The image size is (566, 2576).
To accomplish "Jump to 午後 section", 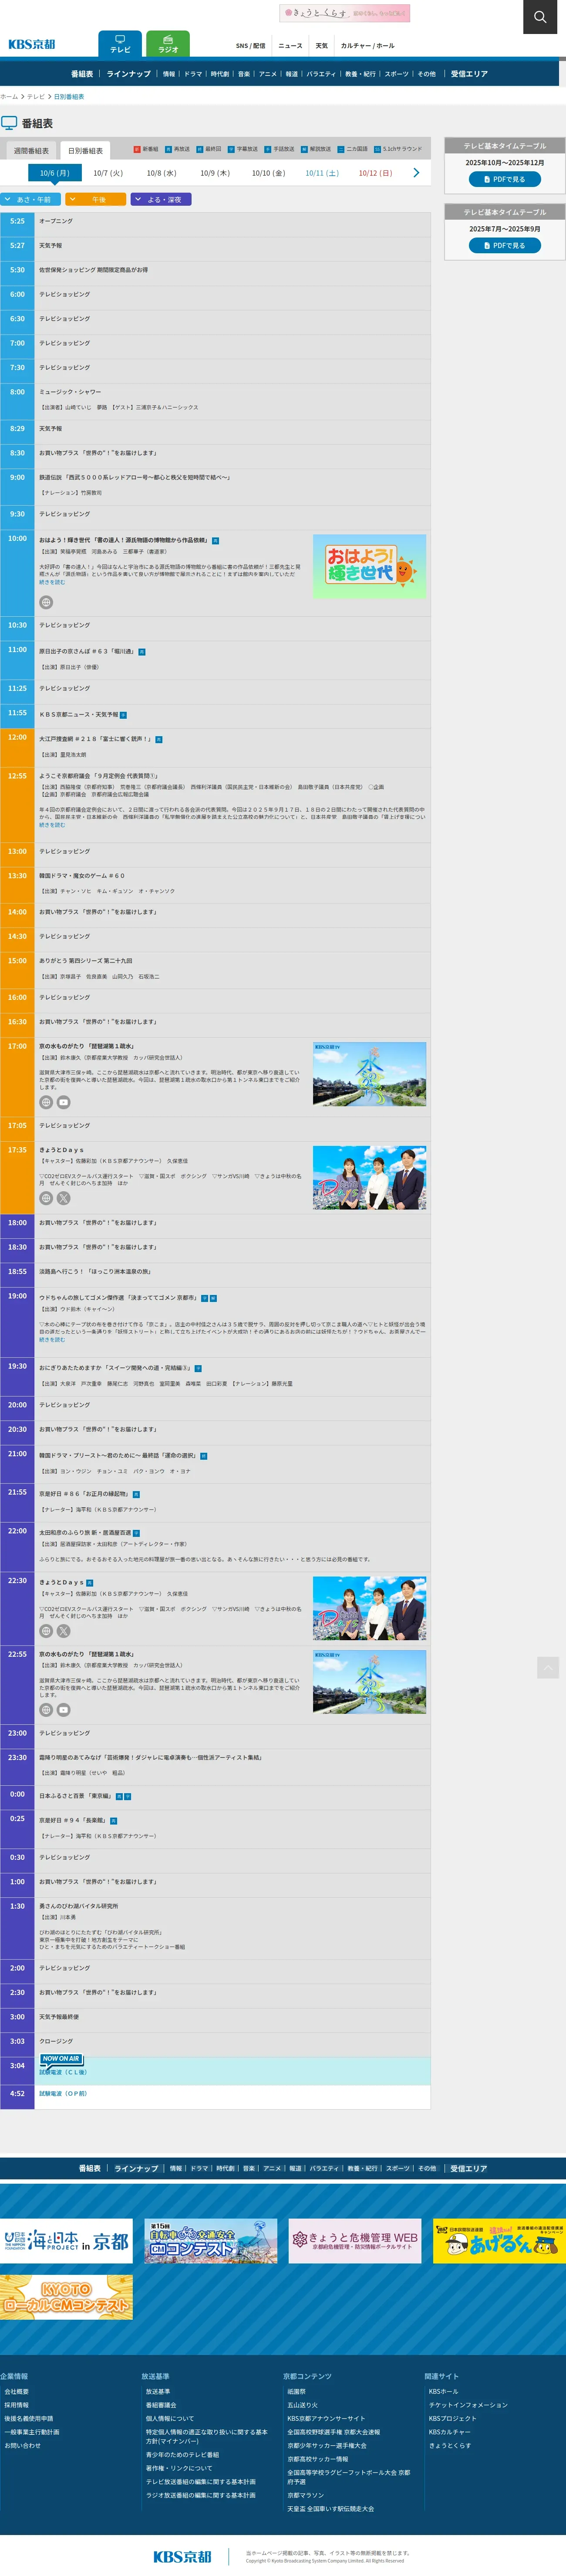I will (x=96, y=199).
